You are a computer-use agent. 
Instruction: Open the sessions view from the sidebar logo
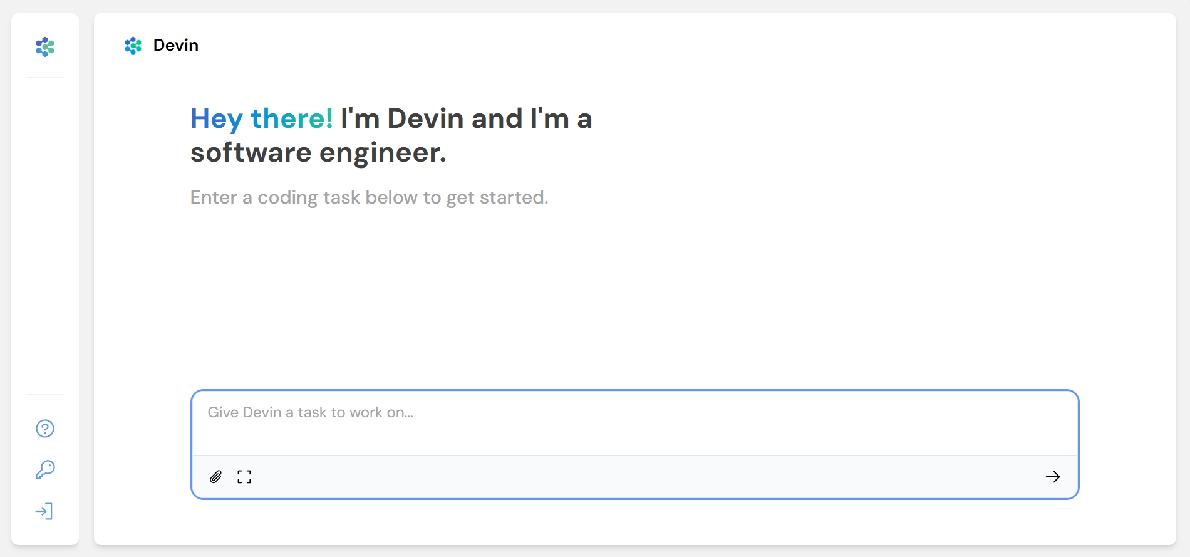point(44,47)
